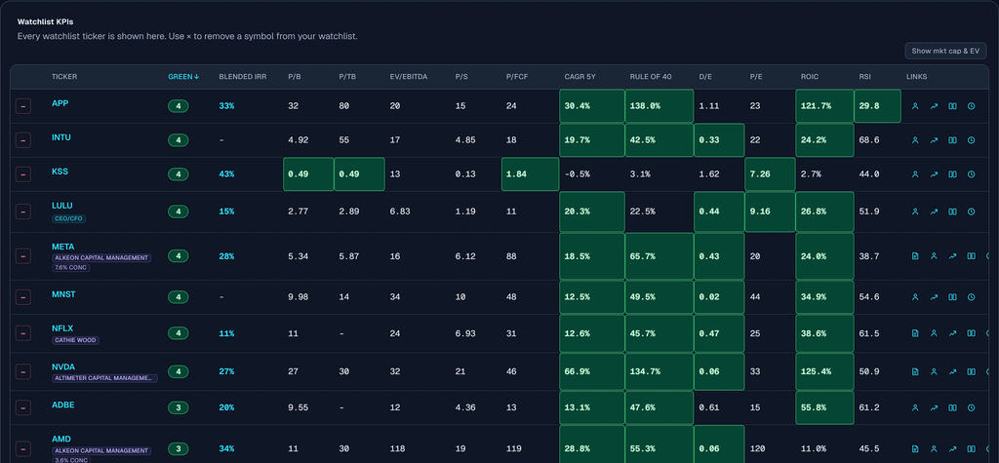Viewport: 999px width, 463px height.
Task: Open the clock history icon for APP
Action: tap(971, 106)
